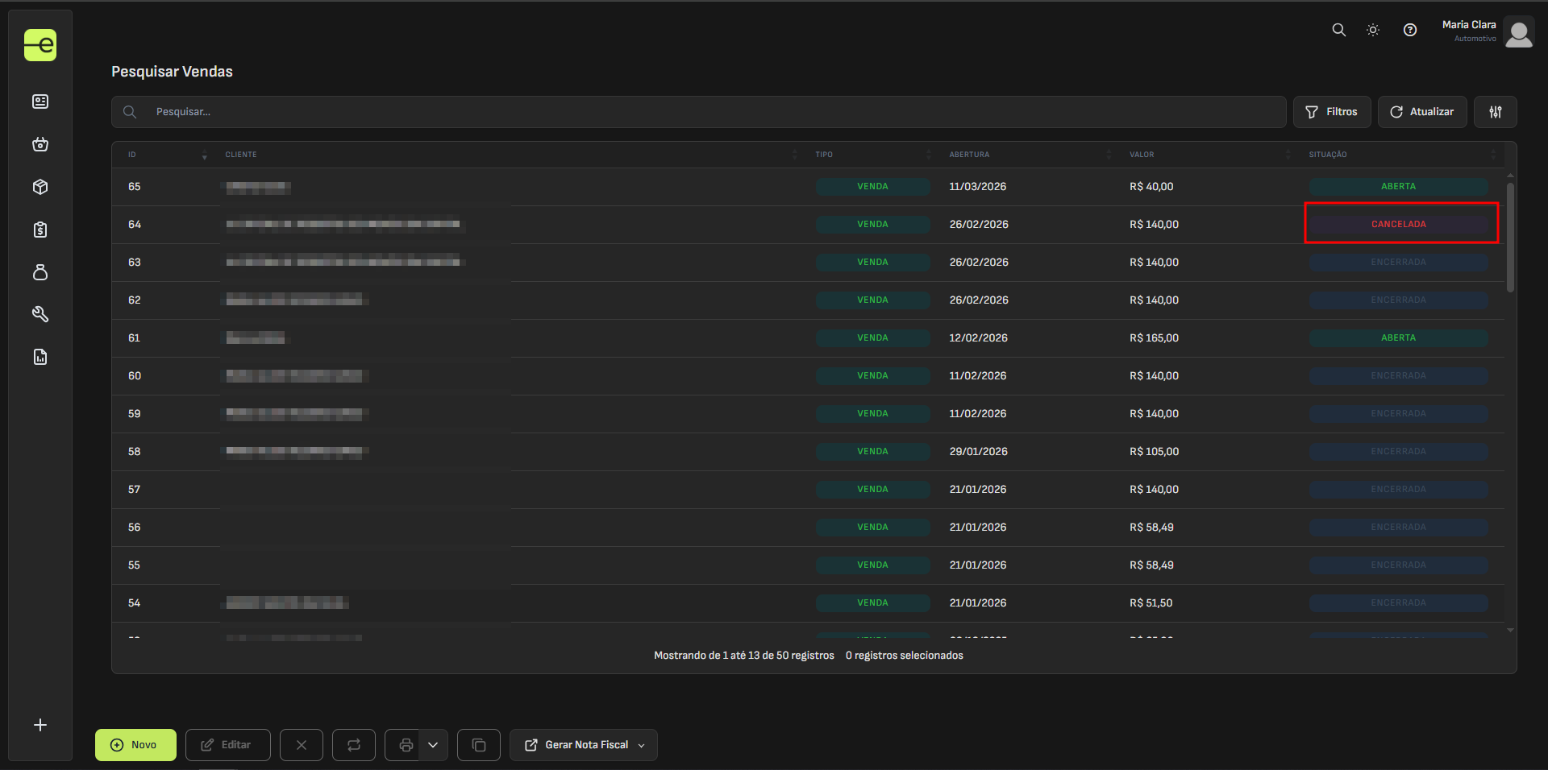This screenshot has height=770, width=1548.
Task: Open column settings sliders button
Action: click(x=1496, y=112)
